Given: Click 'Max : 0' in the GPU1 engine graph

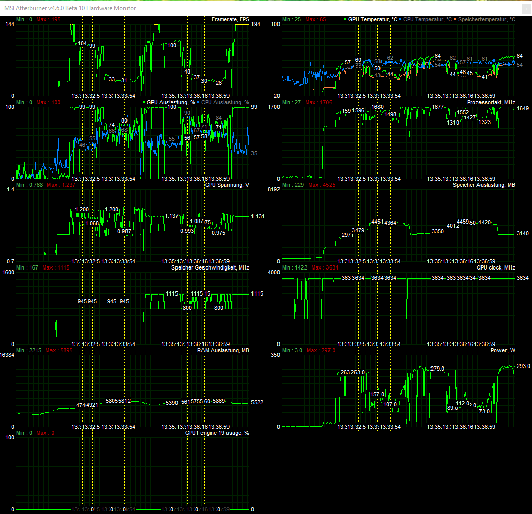Looking at the screenshot, I should point(45,433).
